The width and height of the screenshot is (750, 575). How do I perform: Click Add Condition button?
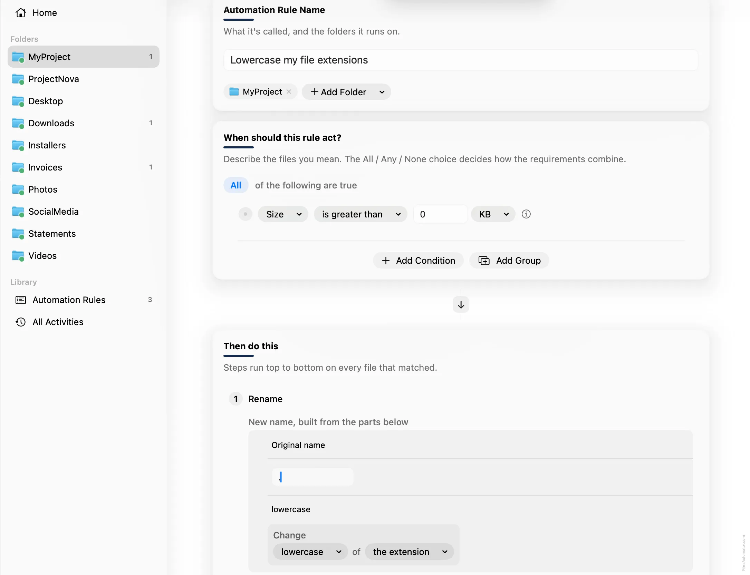418,261
